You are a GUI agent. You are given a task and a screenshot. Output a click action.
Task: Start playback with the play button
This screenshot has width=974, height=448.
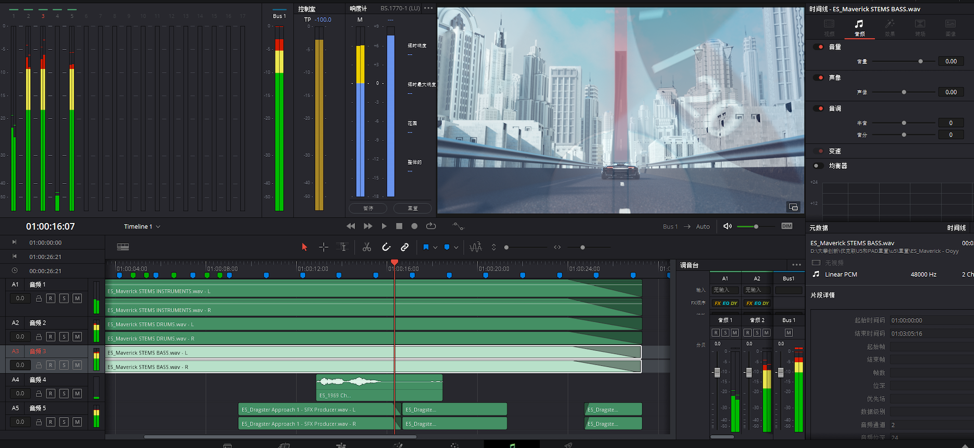coord(384,226)
